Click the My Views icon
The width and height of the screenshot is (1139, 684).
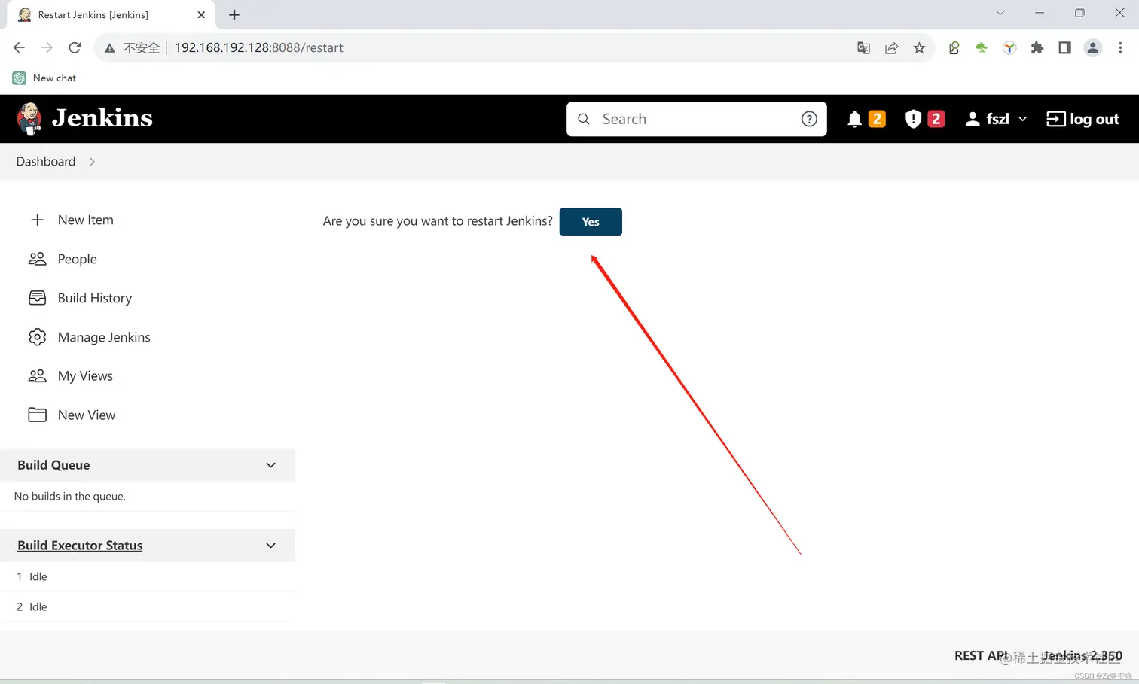click(x=37, y=376)
